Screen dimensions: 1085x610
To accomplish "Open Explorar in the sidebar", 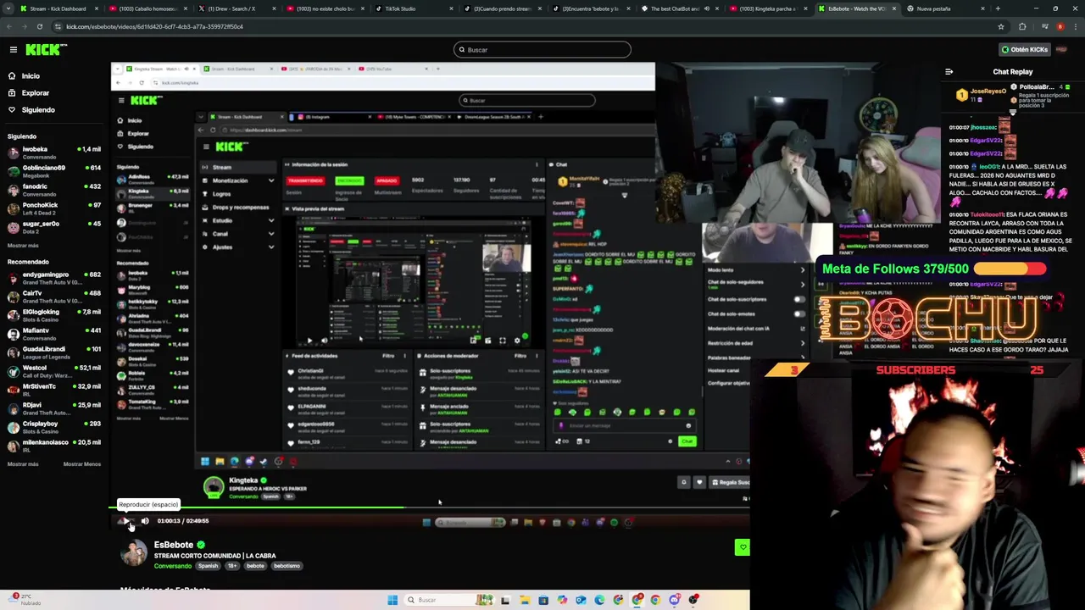I will click(x=35, y=93).
